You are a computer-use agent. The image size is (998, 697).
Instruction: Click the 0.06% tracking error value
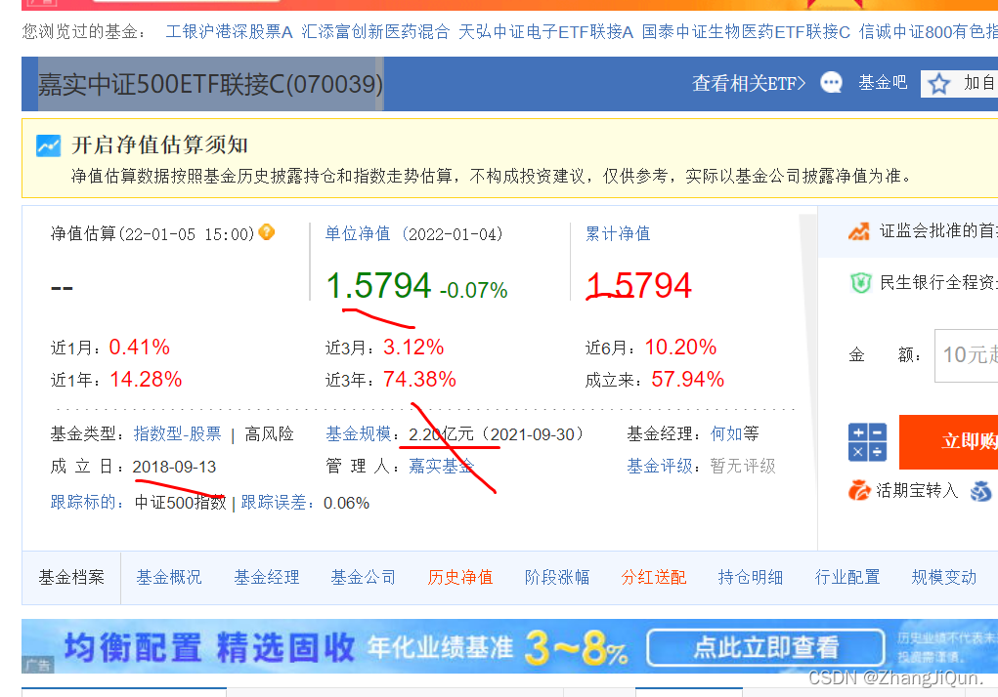coord(346,503)
